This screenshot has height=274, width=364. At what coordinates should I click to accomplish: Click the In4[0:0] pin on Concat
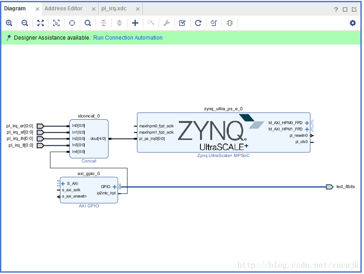[78, 152]
